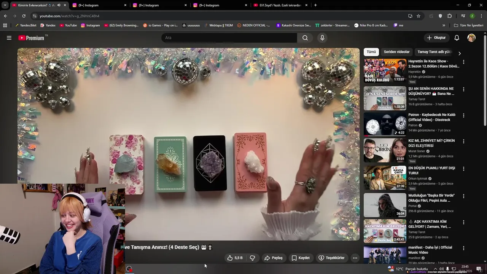The height and width of the screenshot is (274, 487).
Task: Open the Instagram bookmark
Action: [90, 25]
